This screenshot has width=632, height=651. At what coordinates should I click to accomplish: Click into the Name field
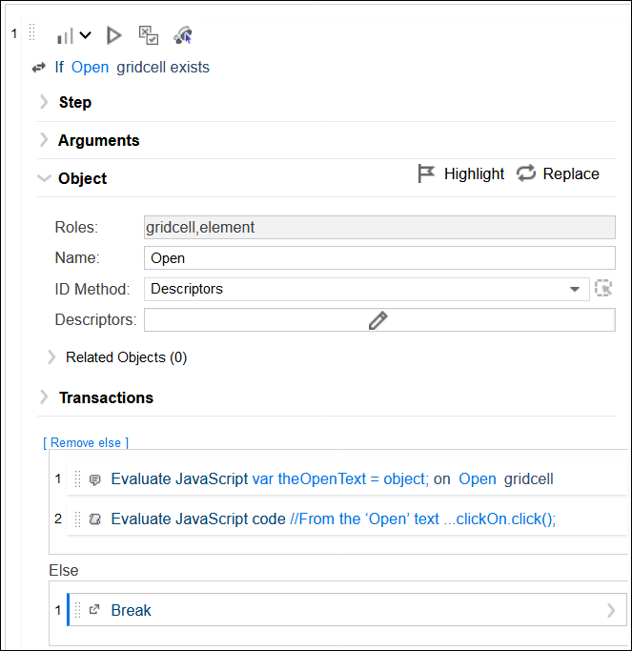pyautogui.click(x=379, y=258)
